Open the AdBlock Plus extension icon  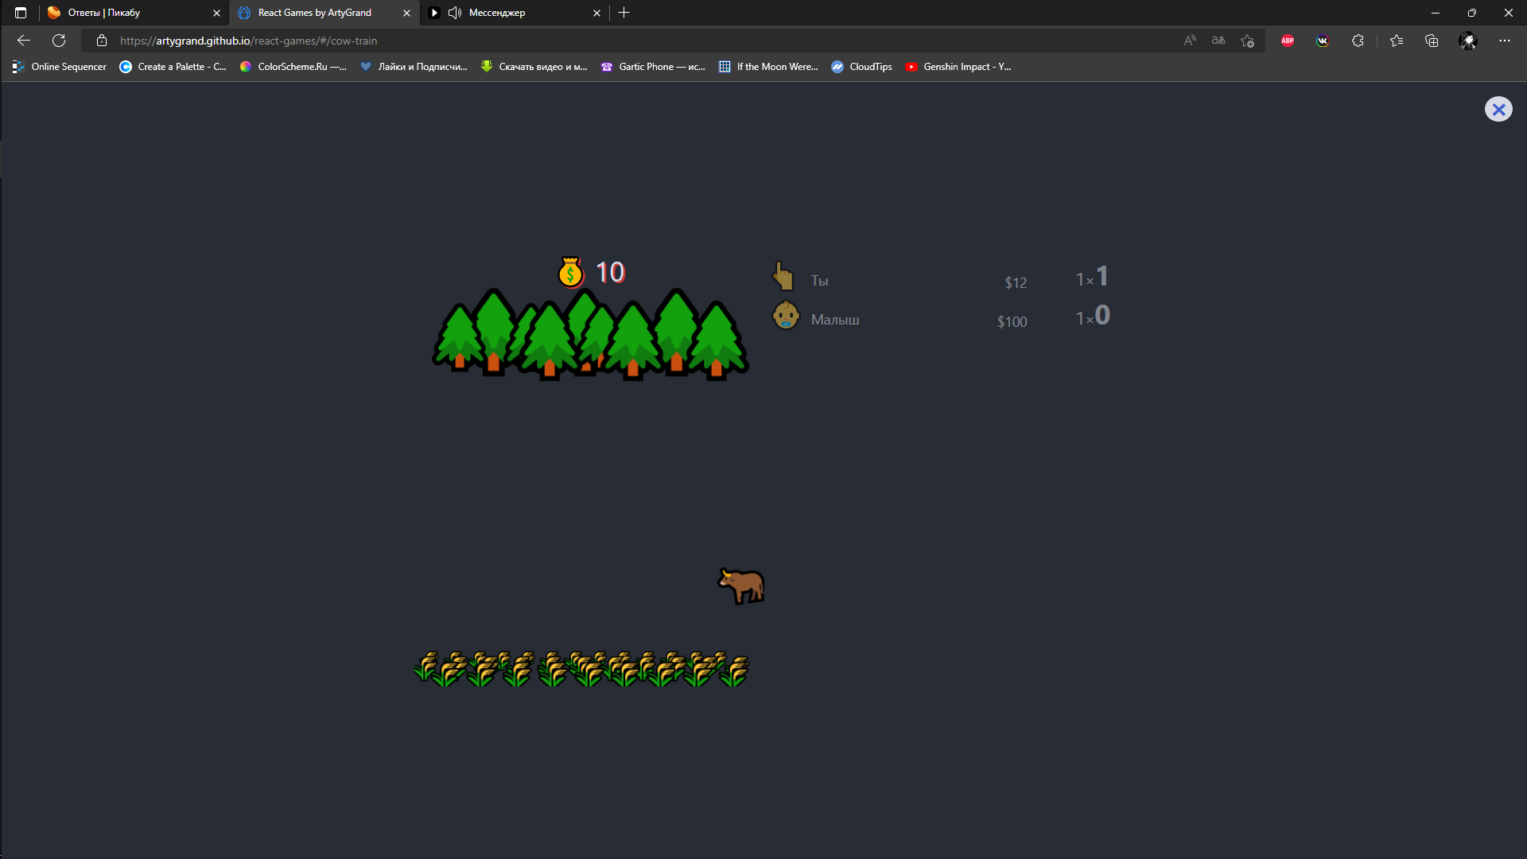tap(1288, 41)
